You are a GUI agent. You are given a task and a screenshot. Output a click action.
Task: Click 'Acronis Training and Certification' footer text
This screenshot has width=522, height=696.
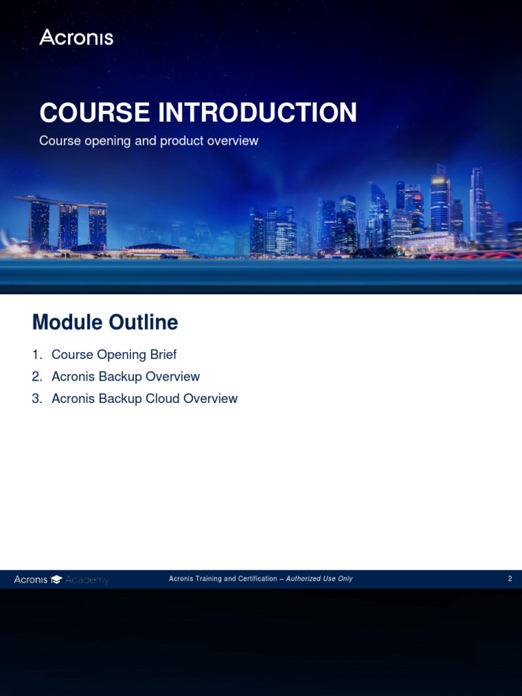point(223,579)
